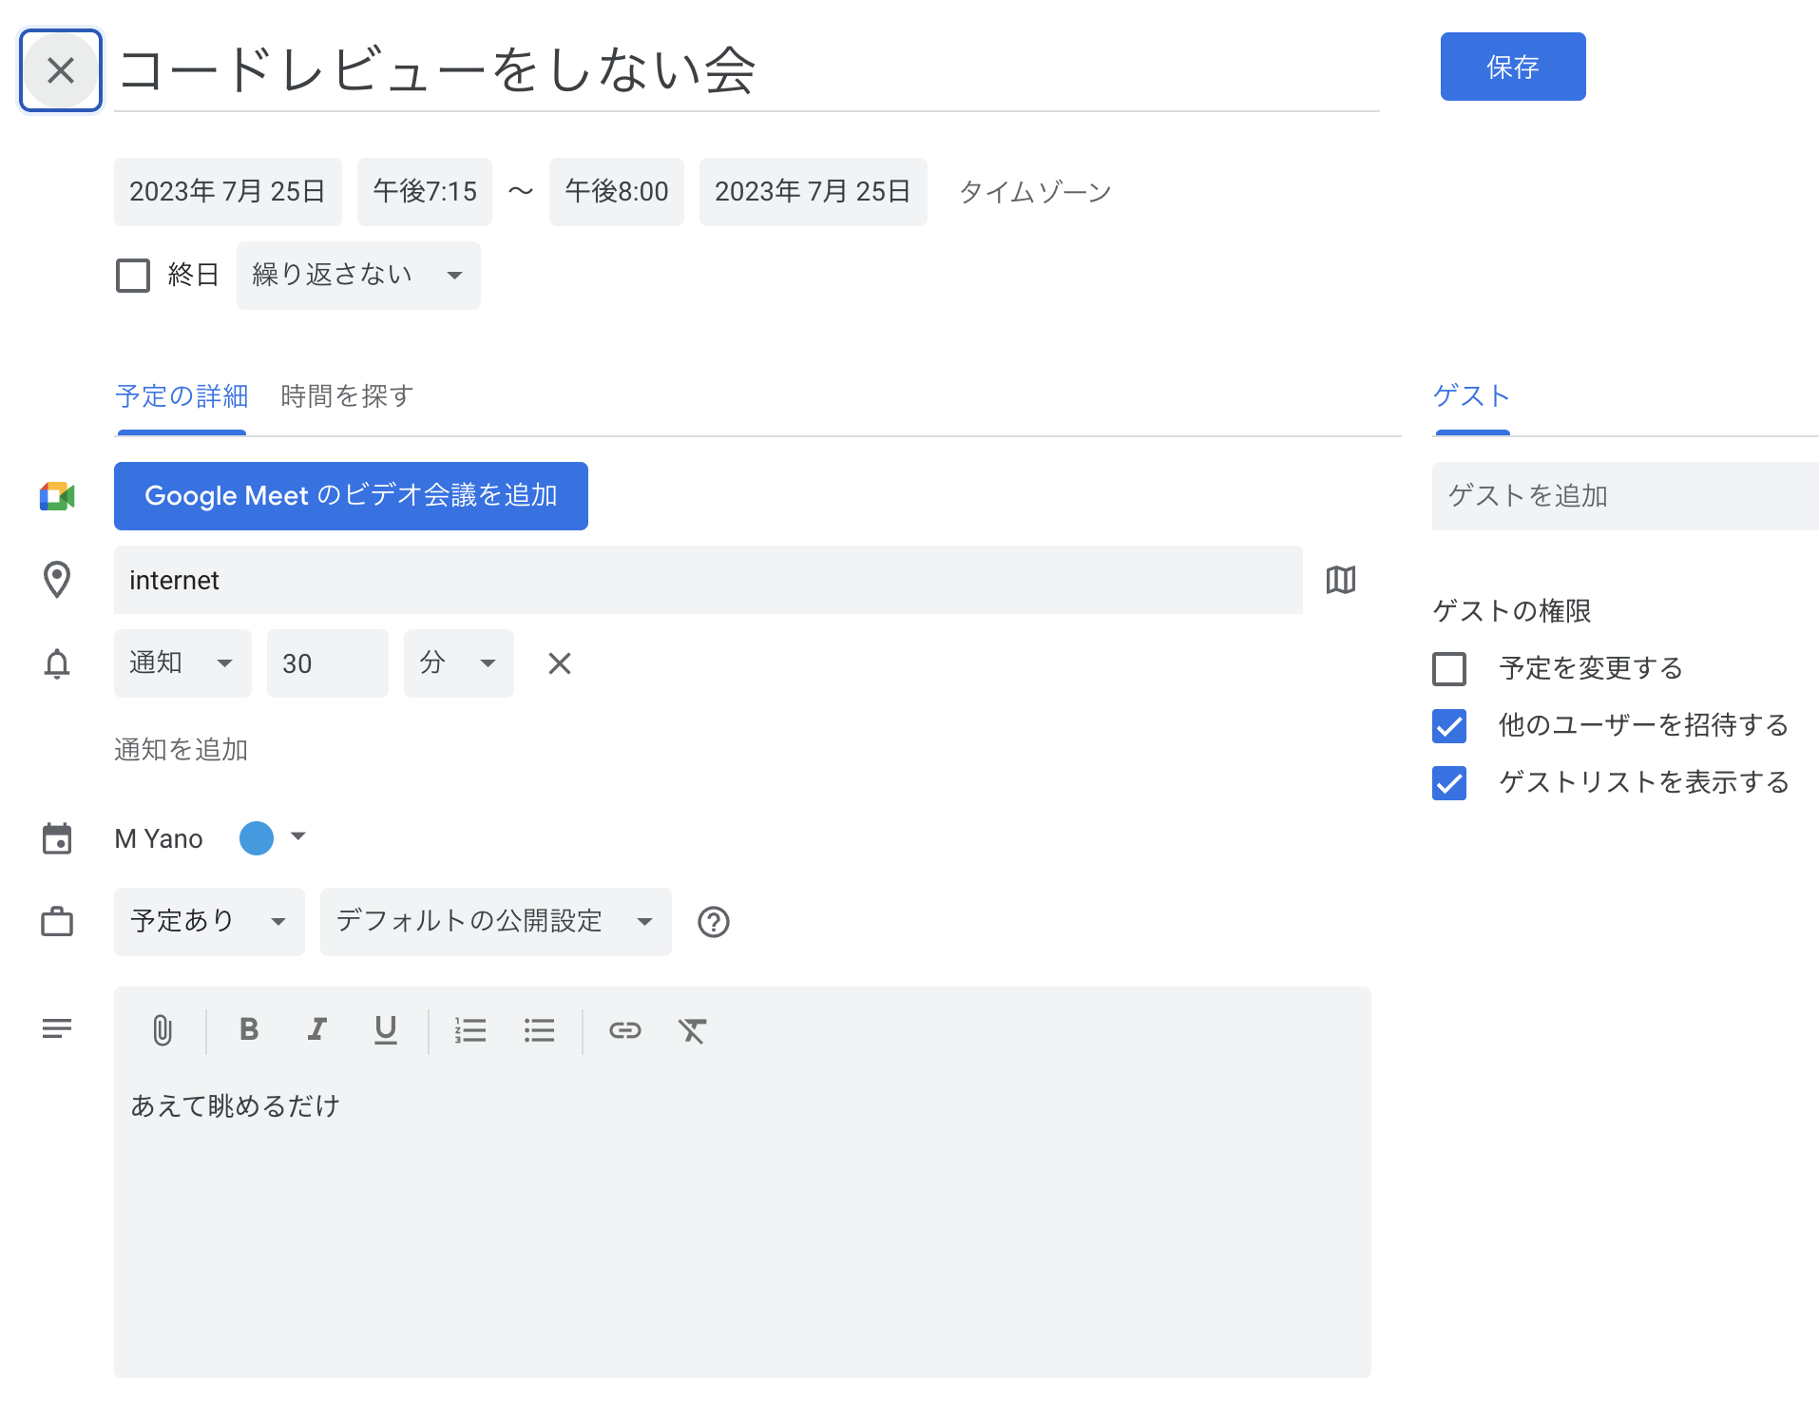Toggle bold formatting in description
Viewport: 1819px width, 1420px height.
click(x=249, y=1029)
